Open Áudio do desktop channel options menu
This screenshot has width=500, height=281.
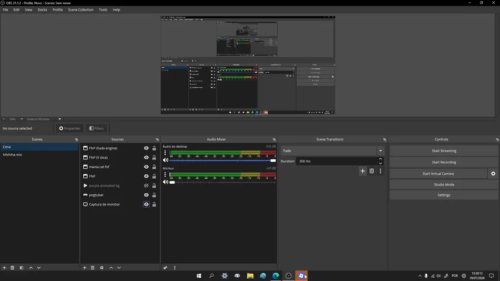pyautogui.click(x=165, y=153)
